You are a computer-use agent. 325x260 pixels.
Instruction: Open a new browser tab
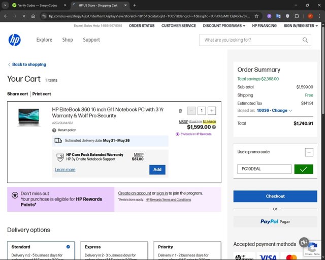(135, 6)
